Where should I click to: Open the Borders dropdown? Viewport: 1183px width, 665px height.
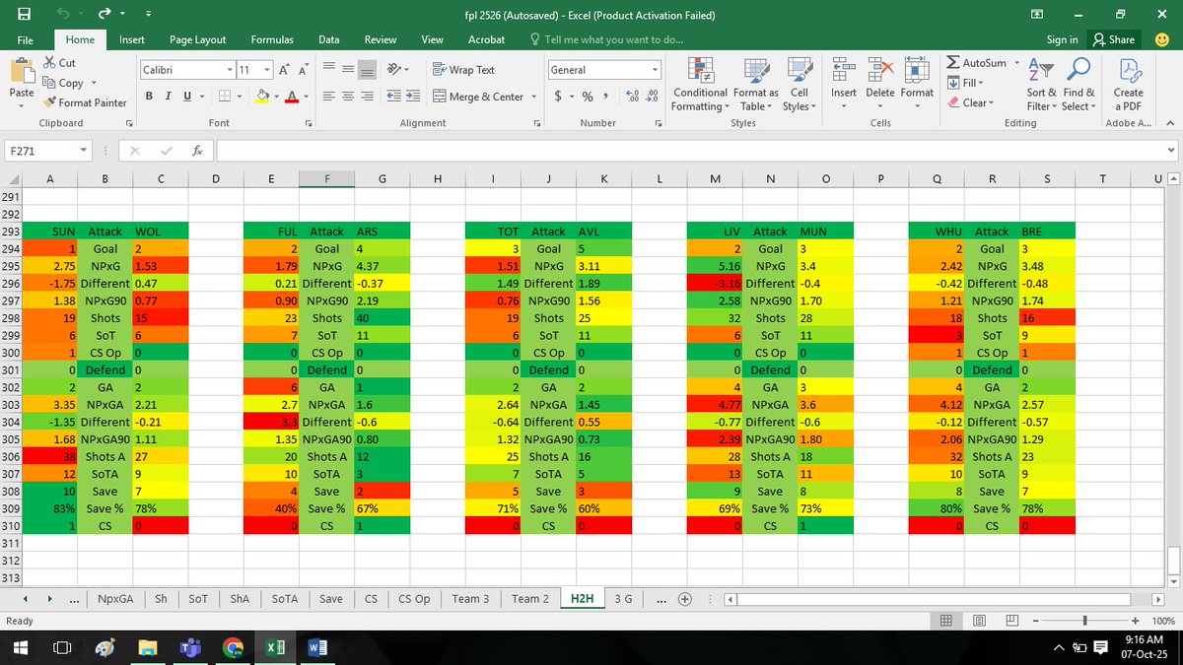coord(241,96)
